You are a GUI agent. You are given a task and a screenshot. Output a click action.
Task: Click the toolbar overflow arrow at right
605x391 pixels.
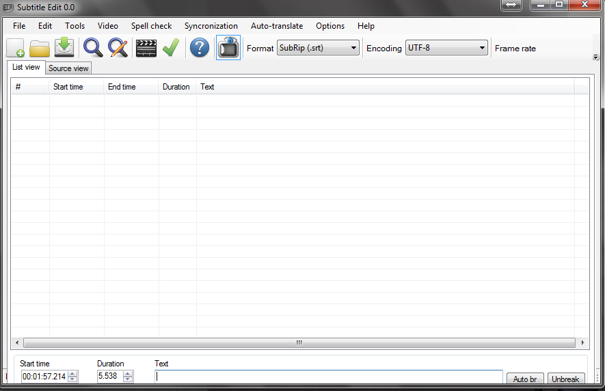click(x=595, y=57)
